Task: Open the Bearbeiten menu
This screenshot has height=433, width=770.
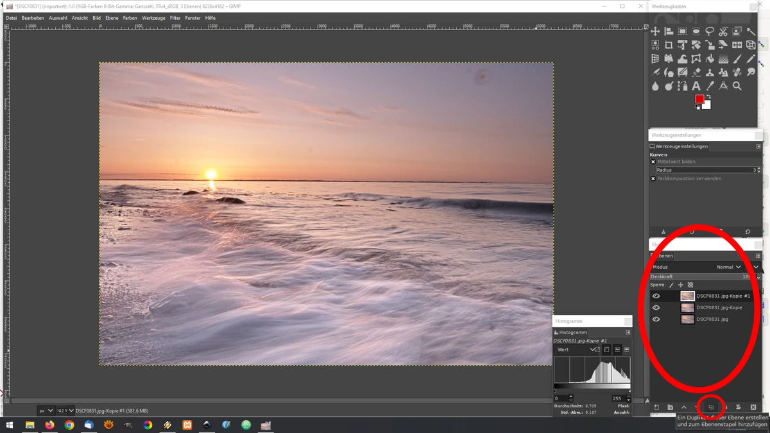Action: click(33, 18)
